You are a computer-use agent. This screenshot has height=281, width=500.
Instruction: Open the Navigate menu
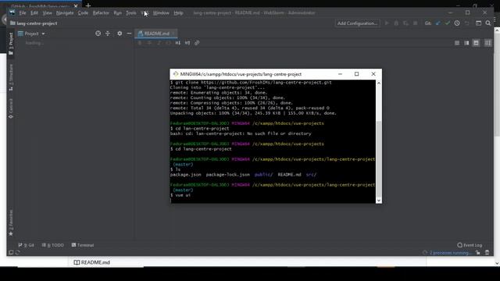tap(65, 13)
